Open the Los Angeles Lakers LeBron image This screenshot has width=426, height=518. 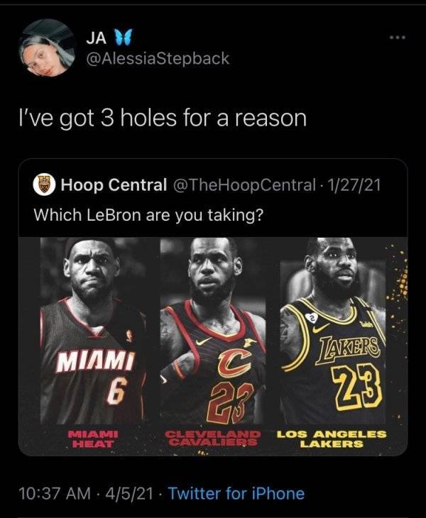pos(333,331)
